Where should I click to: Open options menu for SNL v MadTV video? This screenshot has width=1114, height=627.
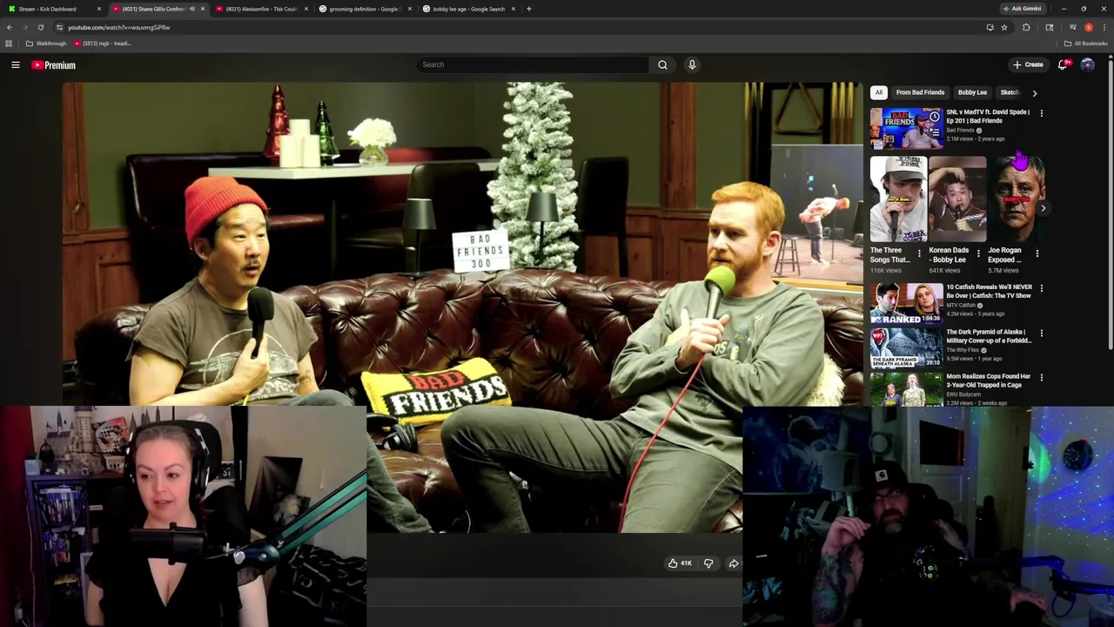pos(1041,112)
